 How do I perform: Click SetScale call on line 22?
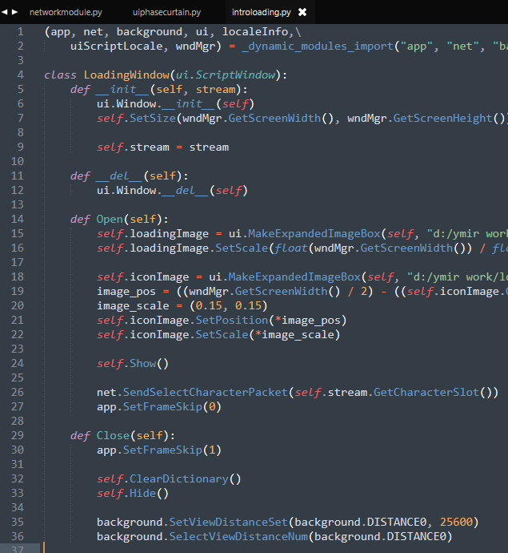[222, 334]
